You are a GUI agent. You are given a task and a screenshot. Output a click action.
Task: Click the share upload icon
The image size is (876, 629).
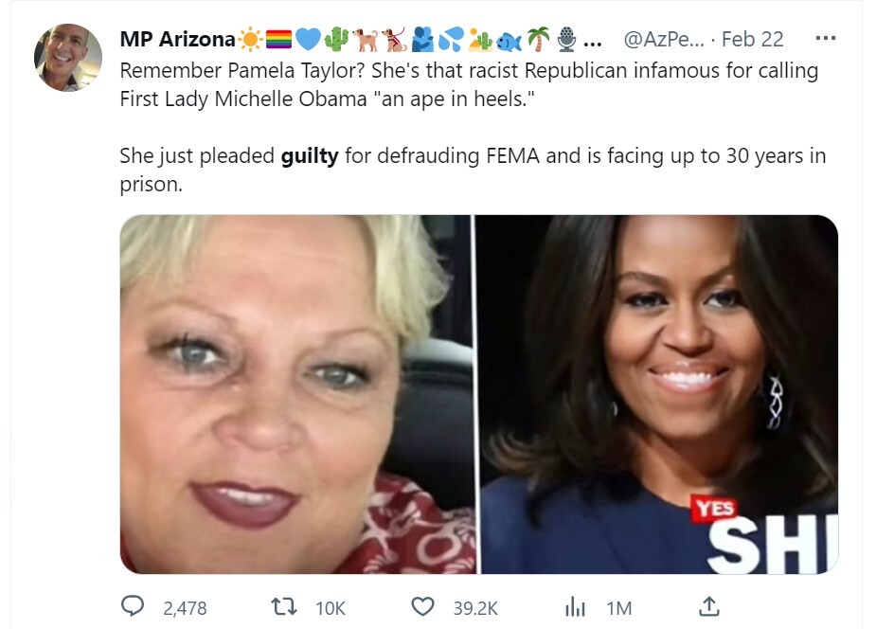(709, 606)
